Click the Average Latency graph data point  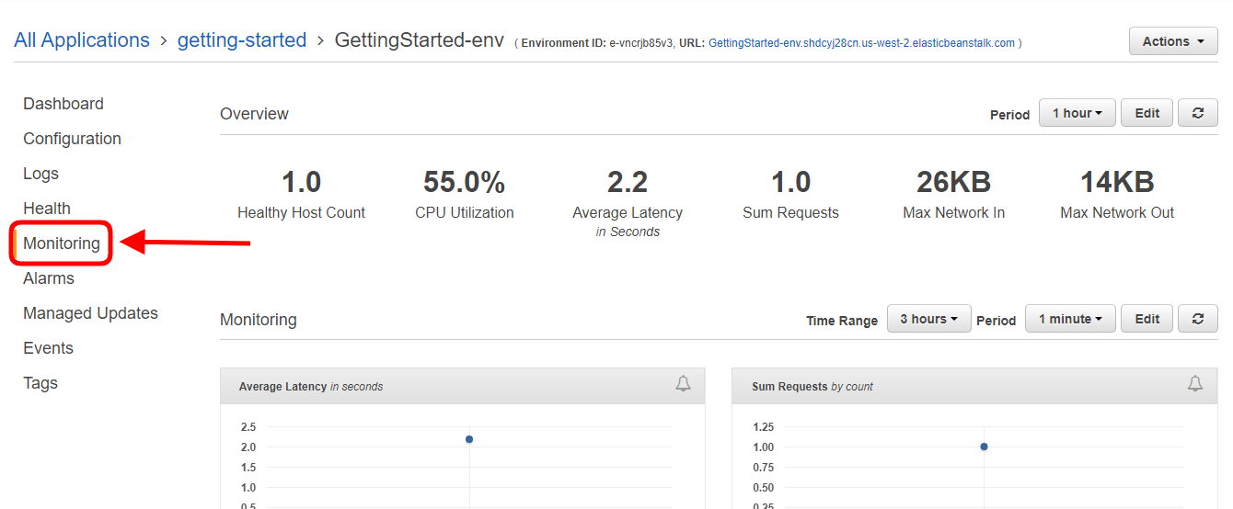point(469,439)
